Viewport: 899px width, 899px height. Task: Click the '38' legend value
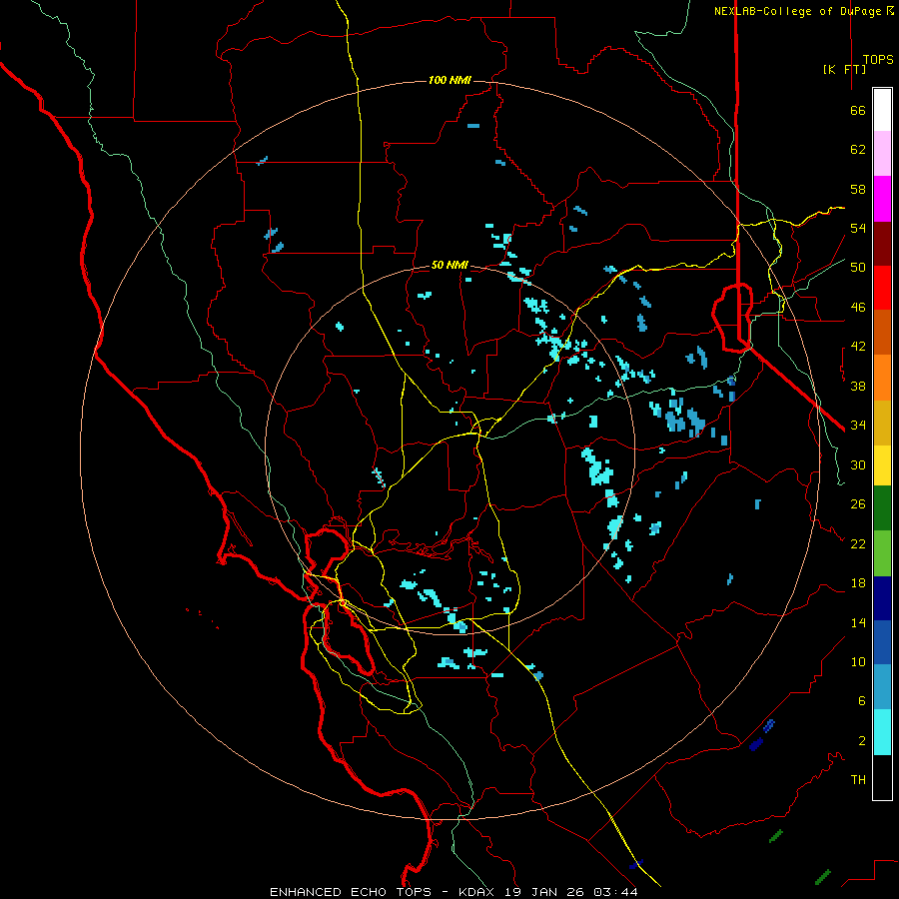click(x=858, y=386)
